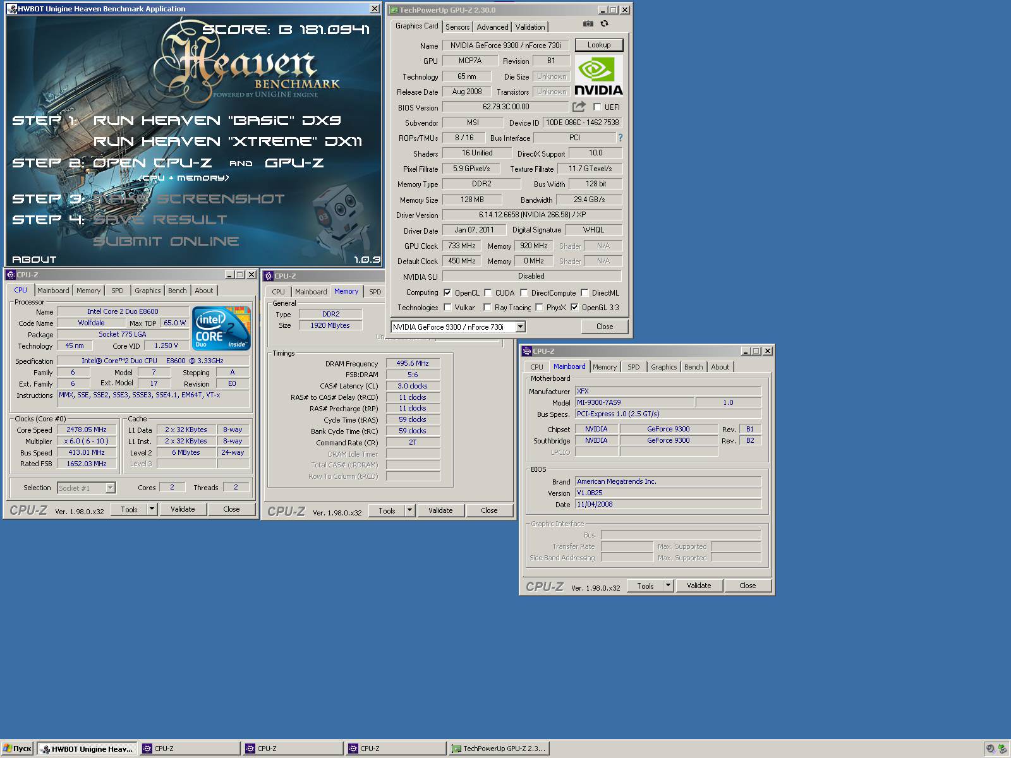Screen dimensions: 1011x758
Task: Click the Intel Core 2 Duo logo in CPU-Z
Action: tap(221, 328)
